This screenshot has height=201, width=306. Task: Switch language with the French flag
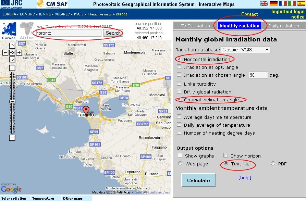tap(283, 3)
